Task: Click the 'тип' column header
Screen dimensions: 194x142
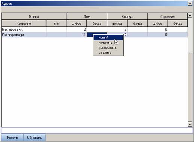Action: (56, 24)
